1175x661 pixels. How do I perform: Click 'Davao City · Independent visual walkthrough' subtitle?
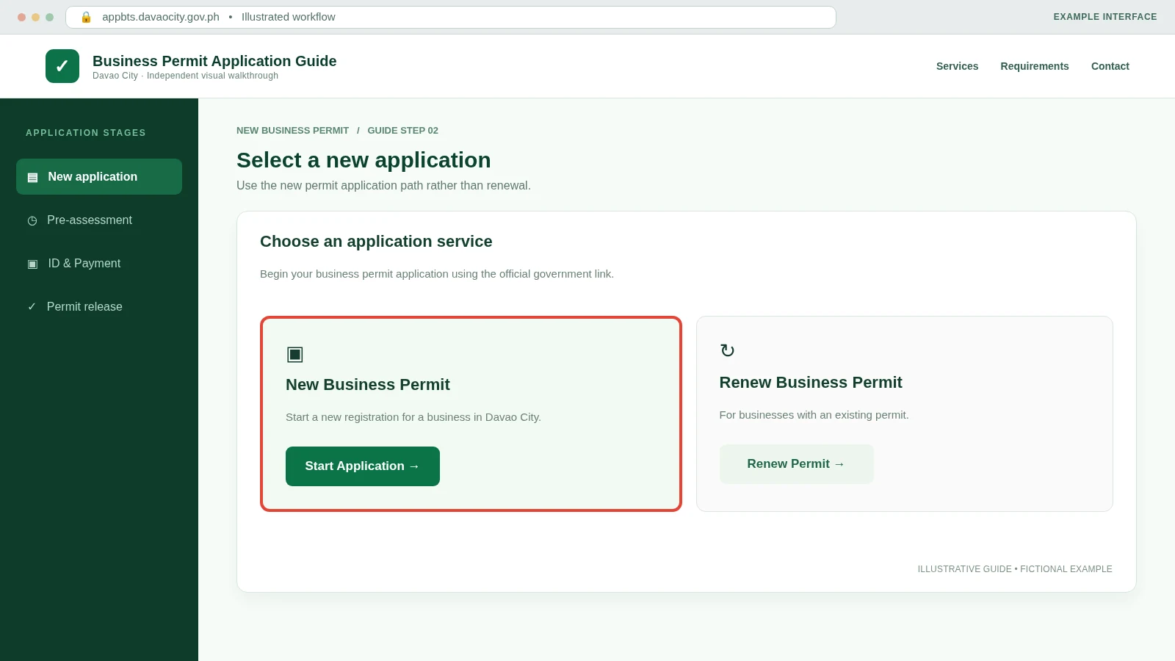tap(185, 76)
